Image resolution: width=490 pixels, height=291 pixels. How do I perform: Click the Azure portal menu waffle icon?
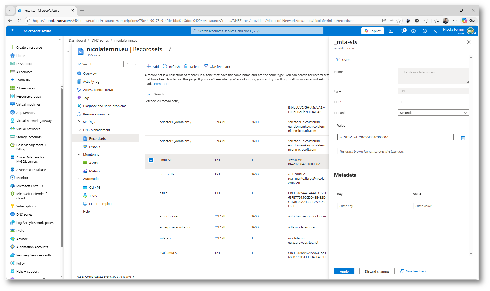coord(12,31)
